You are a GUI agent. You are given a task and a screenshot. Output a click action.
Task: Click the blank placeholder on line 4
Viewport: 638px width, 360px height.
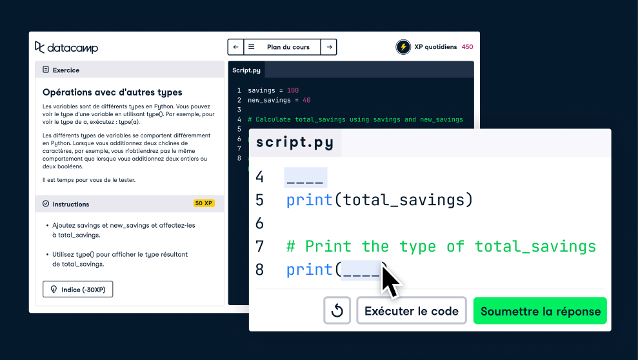(306, 177)
